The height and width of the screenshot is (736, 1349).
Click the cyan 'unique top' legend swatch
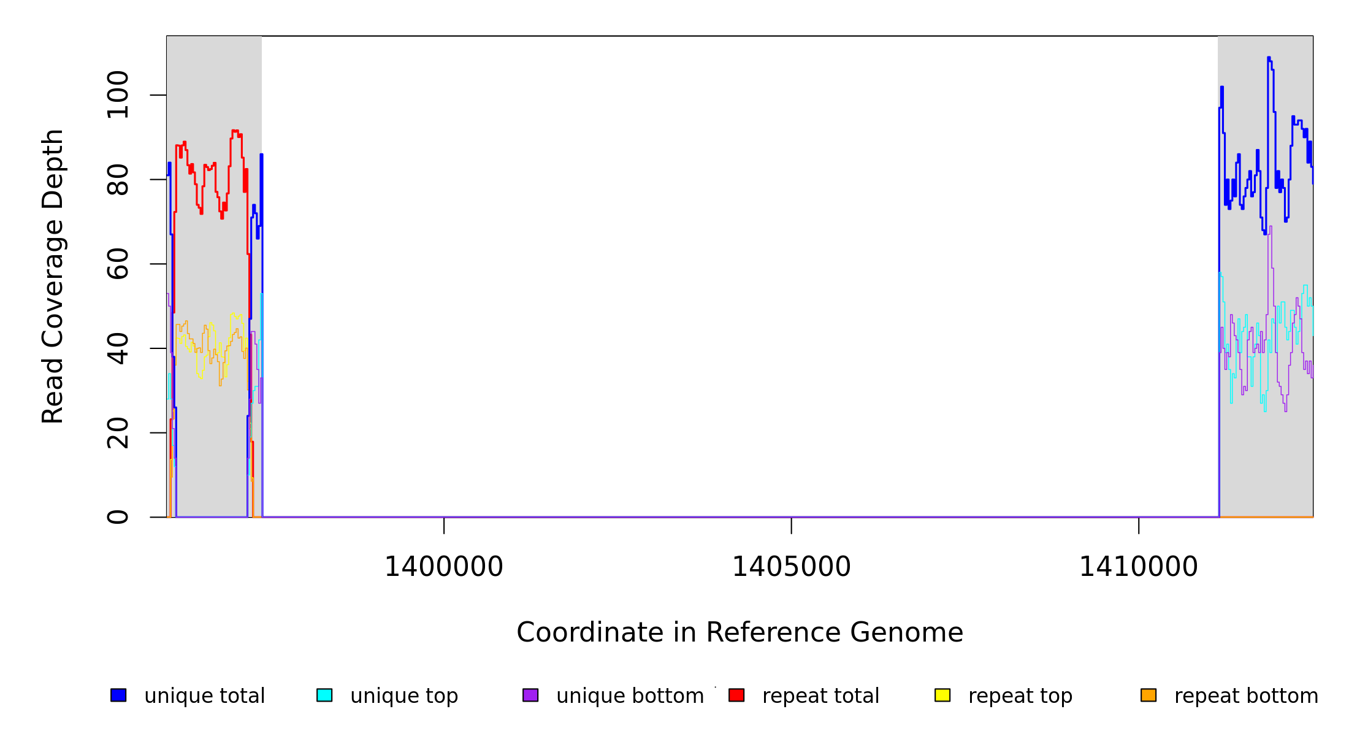324,695
